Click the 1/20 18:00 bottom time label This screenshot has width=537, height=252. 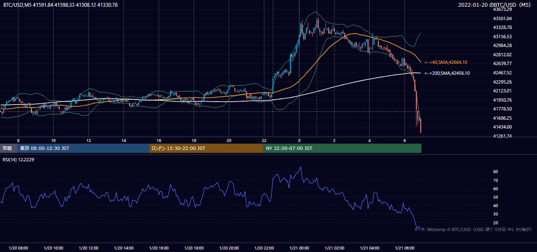point(194,248)
